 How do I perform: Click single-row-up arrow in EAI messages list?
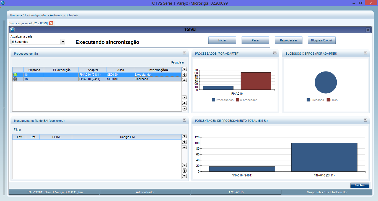pyautogui.click(x=184, y=147)
